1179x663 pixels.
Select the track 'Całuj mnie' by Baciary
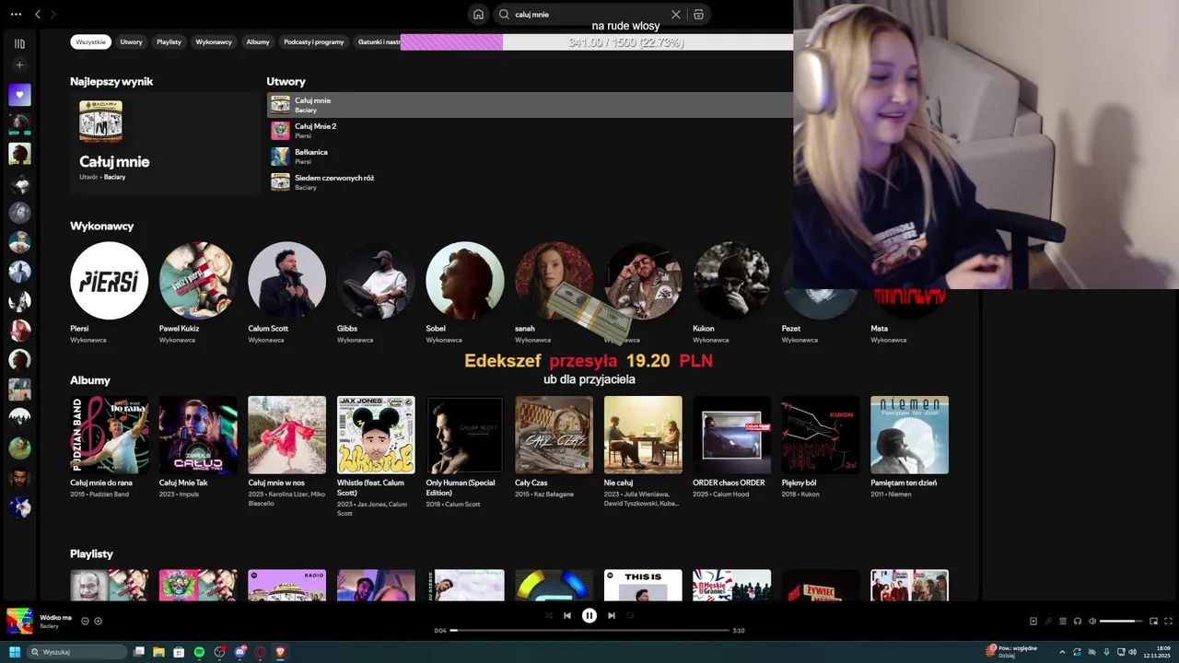click(x=530, y=105)
